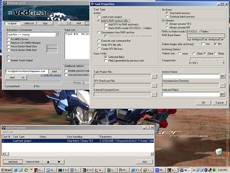Open Recycle Bin on the desktop
This screenshot has width=230, height=173.
(x=219, y=154)
